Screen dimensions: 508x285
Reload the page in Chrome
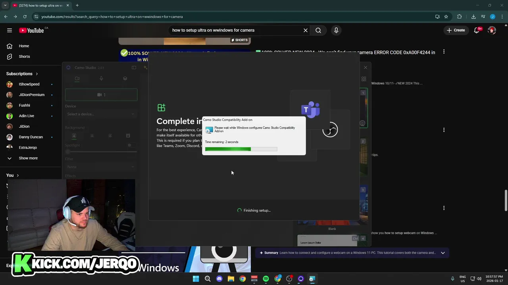coord(25,17)
